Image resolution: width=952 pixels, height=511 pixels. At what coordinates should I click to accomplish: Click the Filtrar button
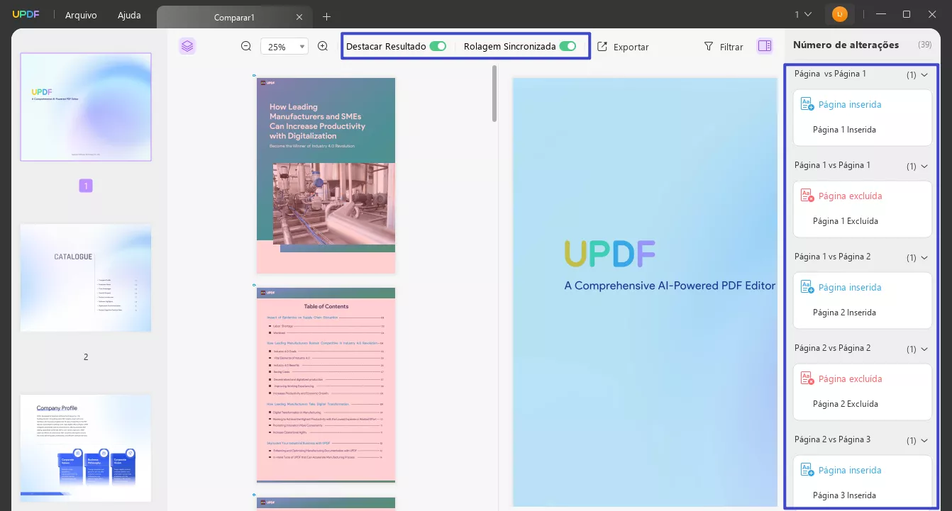[724, 47]
